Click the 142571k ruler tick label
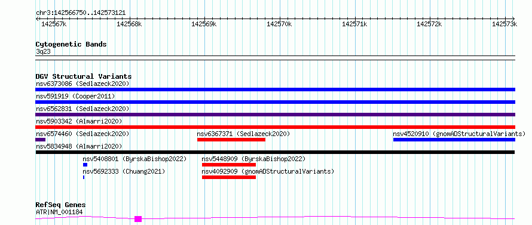Screen dimensions: 532x225 (354, 24)
